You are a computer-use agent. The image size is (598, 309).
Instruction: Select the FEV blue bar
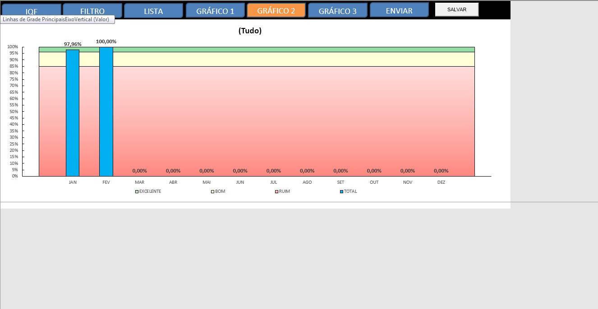pyautogui.click(x=106, y=113)
